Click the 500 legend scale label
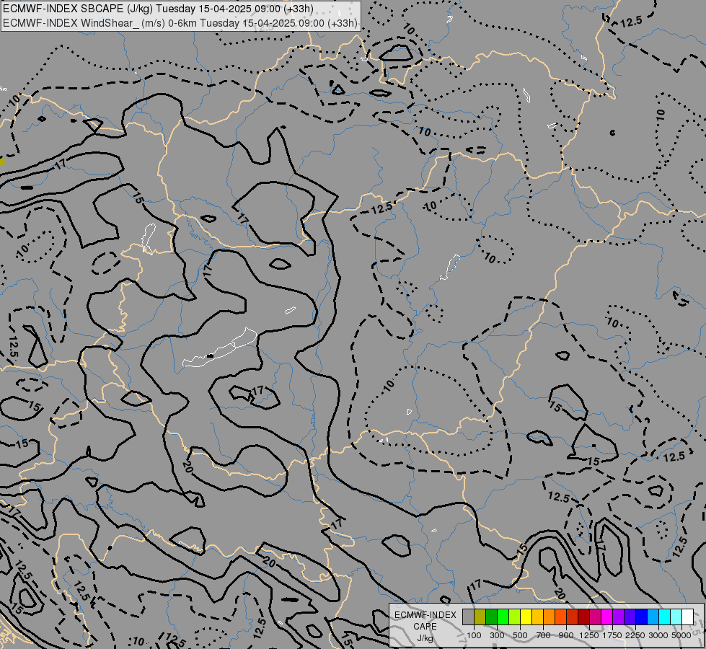The image size is (706, 649). point(520,635)
